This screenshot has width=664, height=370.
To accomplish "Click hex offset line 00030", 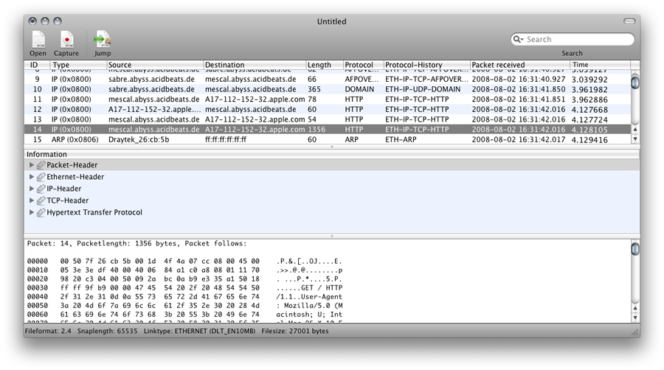I will pos(184,288).
